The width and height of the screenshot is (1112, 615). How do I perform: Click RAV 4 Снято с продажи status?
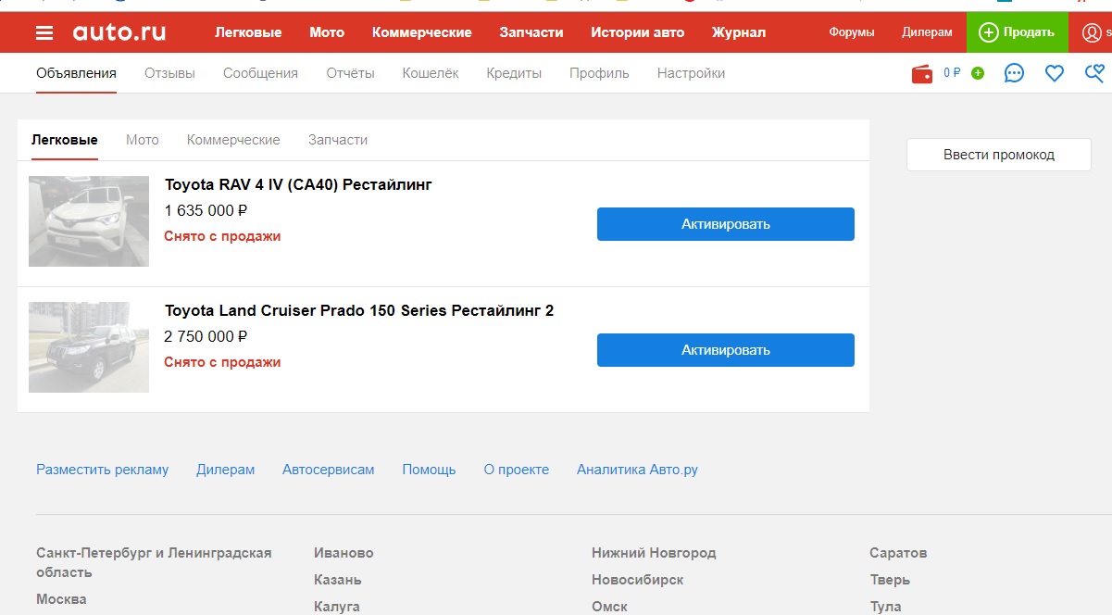click(222, 236)
